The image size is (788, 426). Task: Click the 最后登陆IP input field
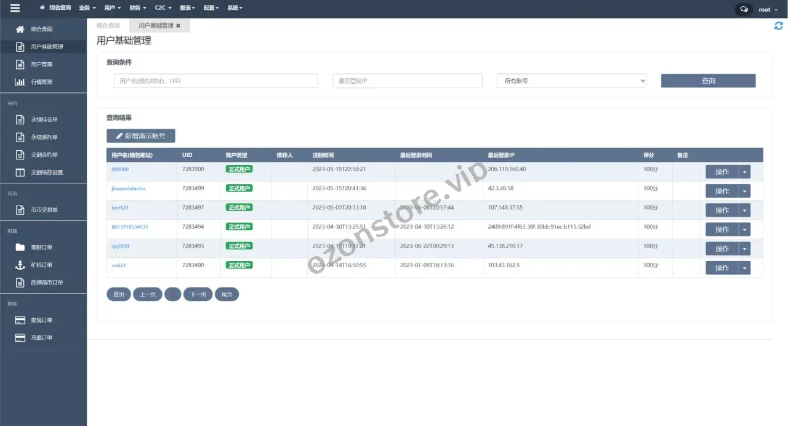(x=407, y=81)
